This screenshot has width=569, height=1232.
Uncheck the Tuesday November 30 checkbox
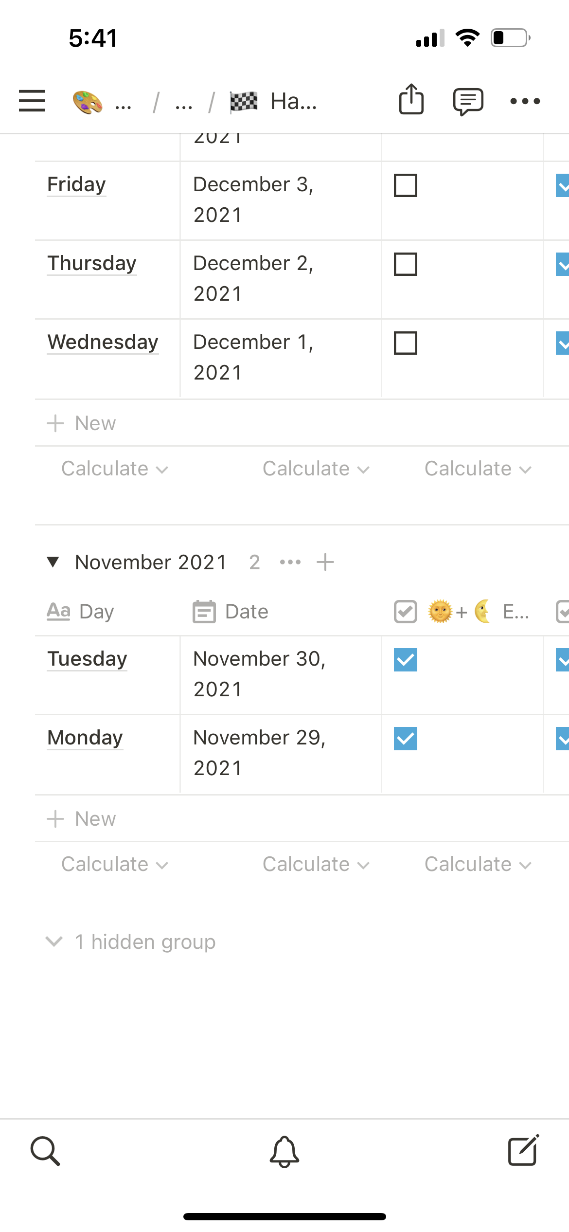pos(406,660)
